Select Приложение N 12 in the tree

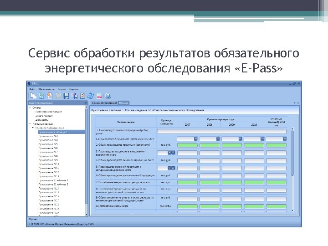(x=49, y=172)
